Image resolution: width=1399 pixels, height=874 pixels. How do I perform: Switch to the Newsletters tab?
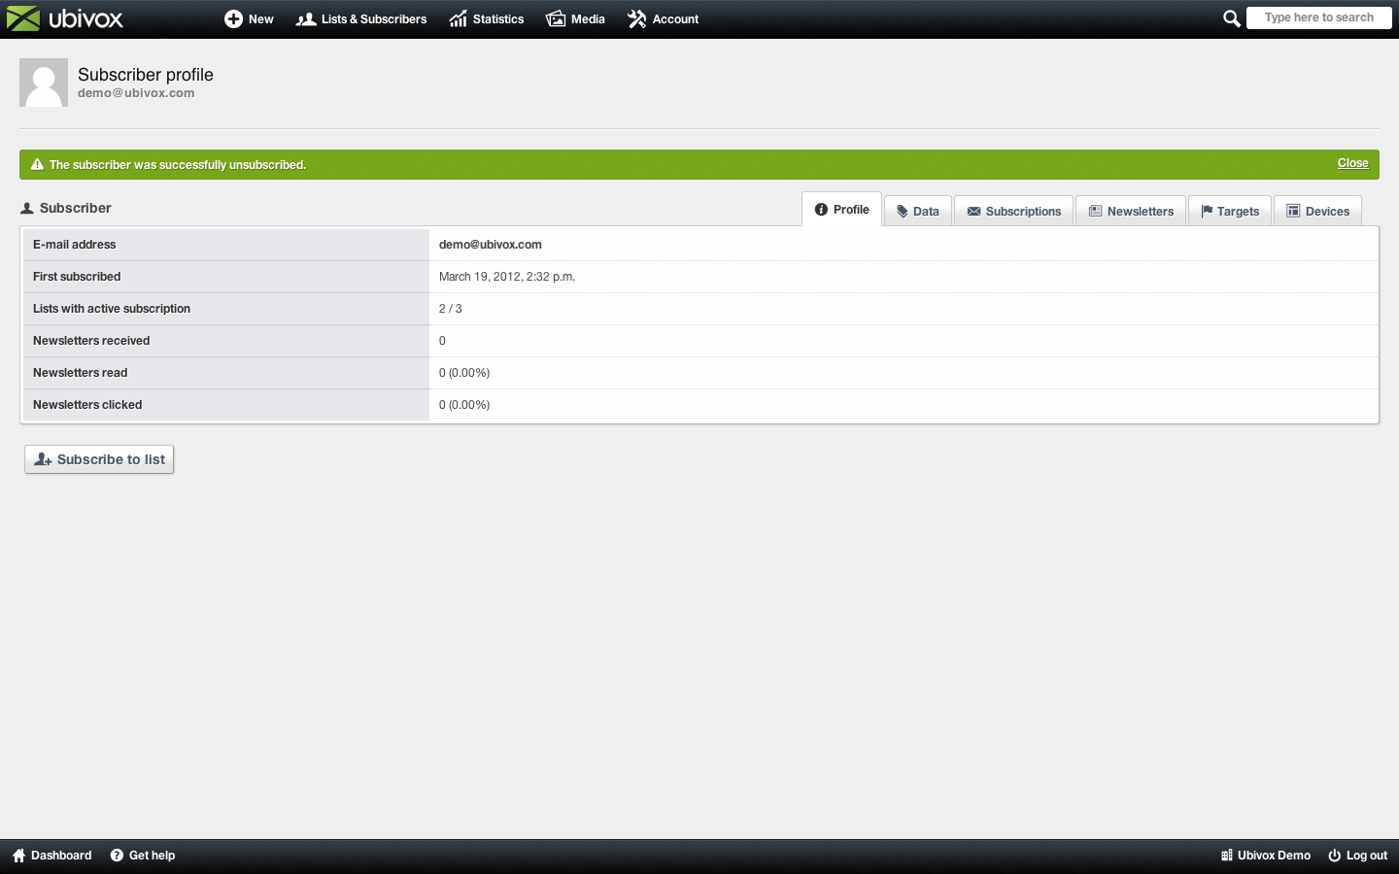(1131, 211)
